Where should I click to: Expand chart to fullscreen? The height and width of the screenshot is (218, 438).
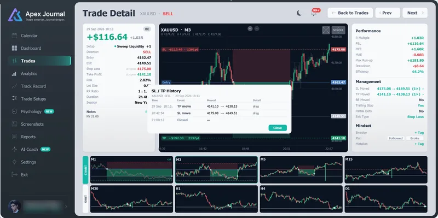click(x=326, y=30)
